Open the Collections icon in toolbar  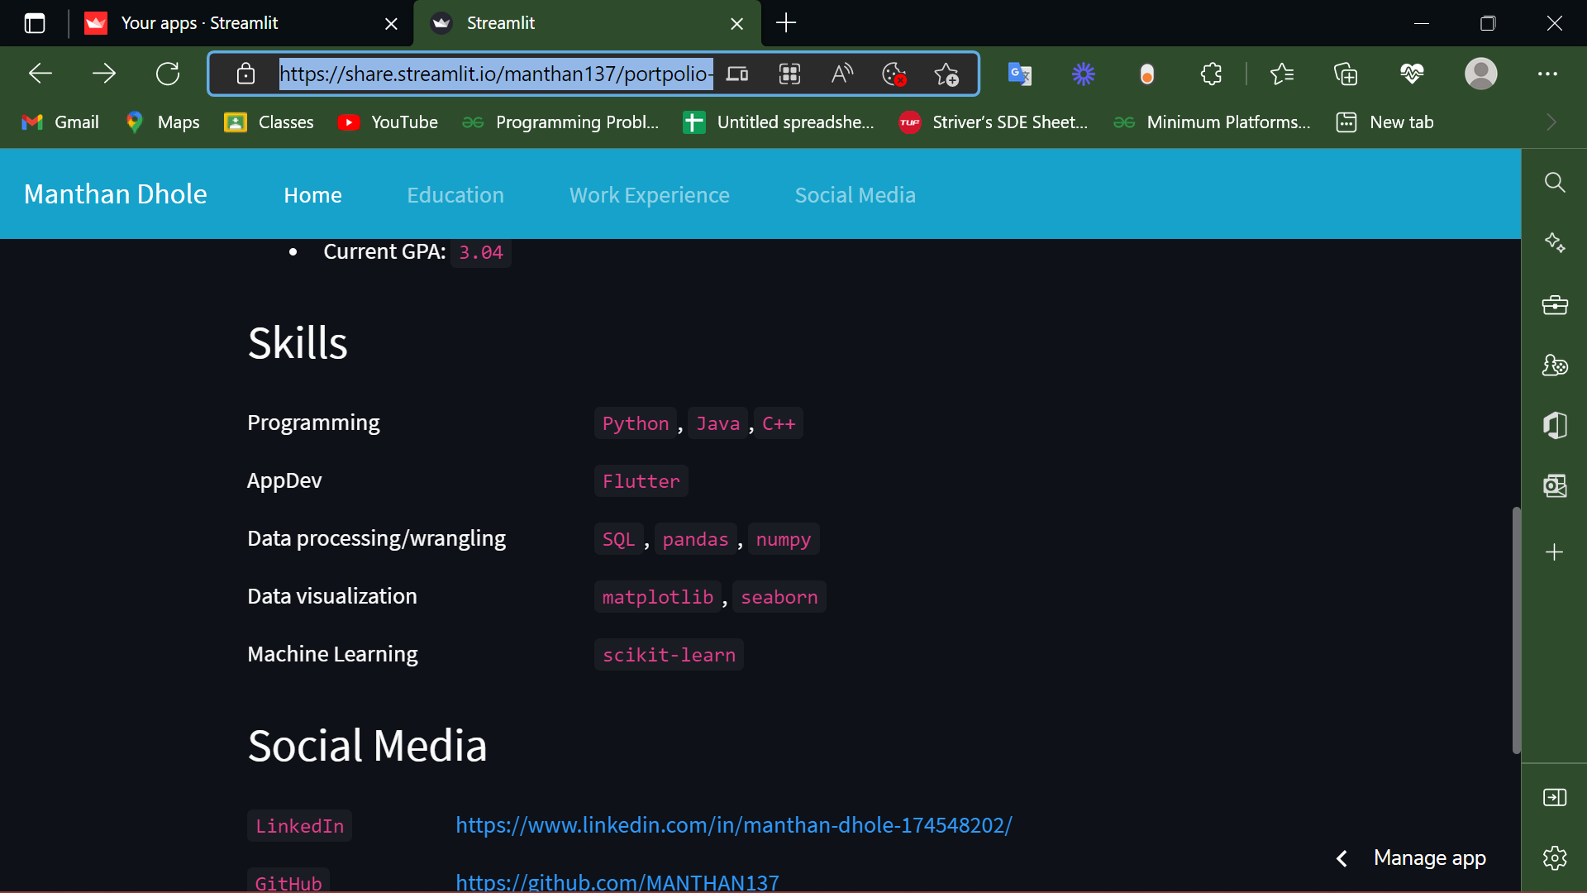click(x=1346, y=74)
